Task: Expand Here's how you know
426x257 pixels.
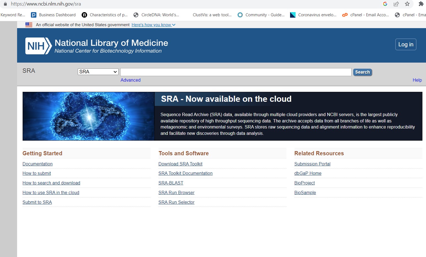Action: click(x=154, y=25)
